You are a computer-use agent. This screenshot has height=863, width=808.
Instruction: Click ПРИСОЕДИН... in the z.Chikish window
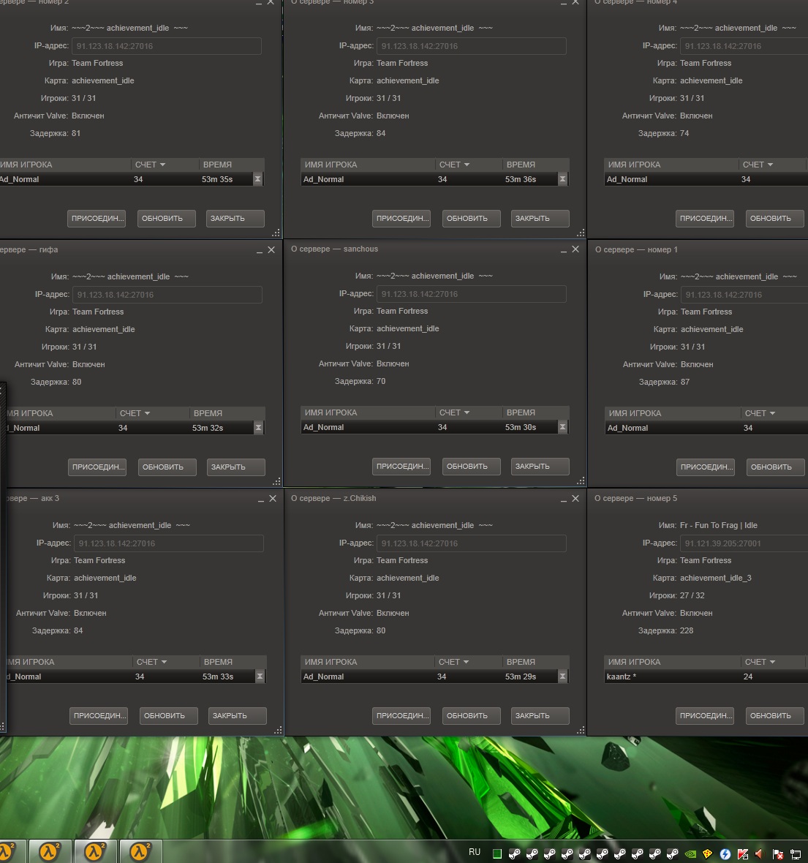click(x=401, y=716)
